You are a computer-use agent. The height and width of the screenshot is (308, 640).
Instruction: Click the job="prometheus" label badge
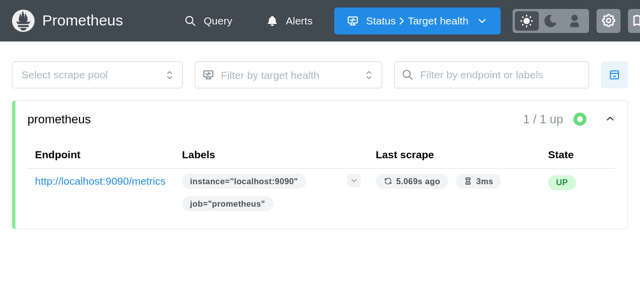click(227, 204)
